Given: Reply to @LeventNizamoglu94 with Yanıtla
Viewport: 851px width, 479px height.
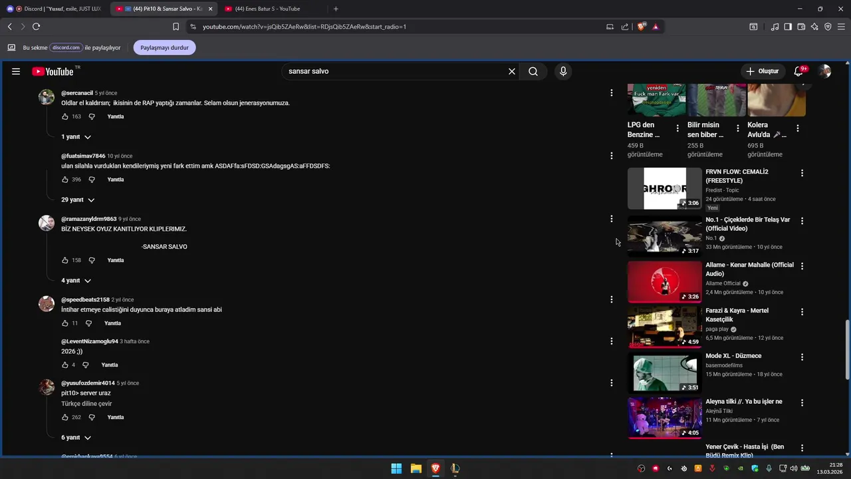Looking at the screenshot, I should click(x=110, y=365).
